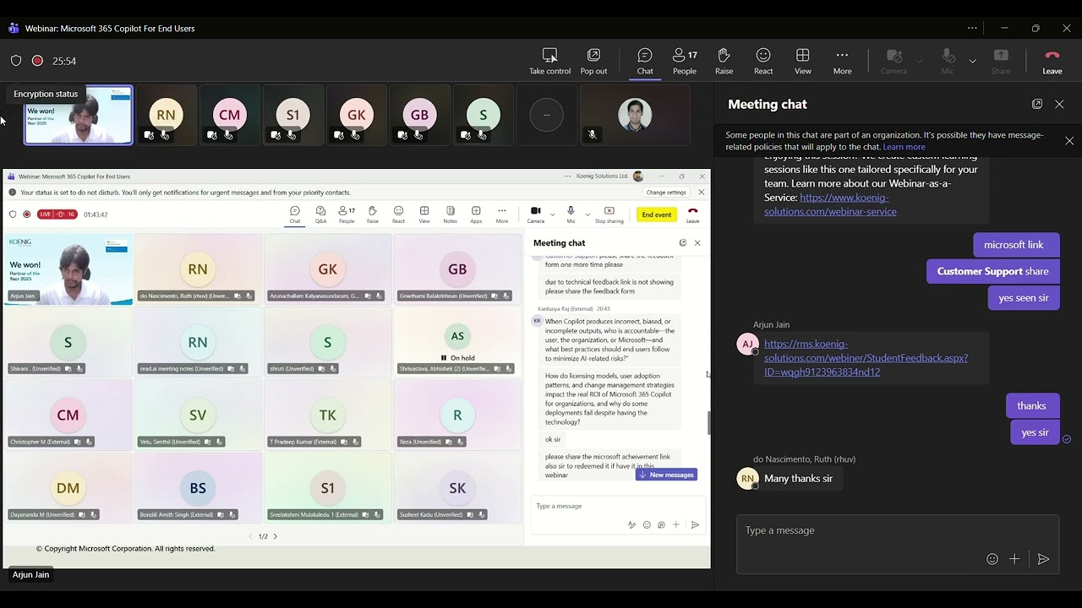Image resolution: width=1082 pixels, height=608 pixels.
Task: Click the Koenig Solutions Ltd. profile picture
Action: point(638,176)
